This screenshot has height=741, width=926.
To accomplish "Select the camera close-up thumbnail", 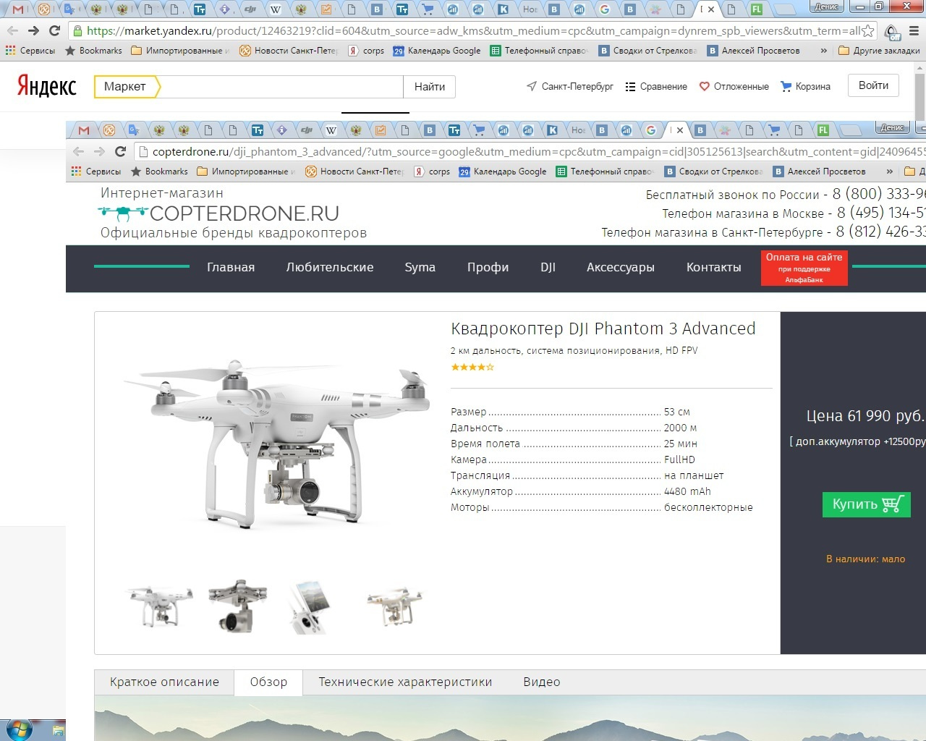I will click(x=238, y=606).
